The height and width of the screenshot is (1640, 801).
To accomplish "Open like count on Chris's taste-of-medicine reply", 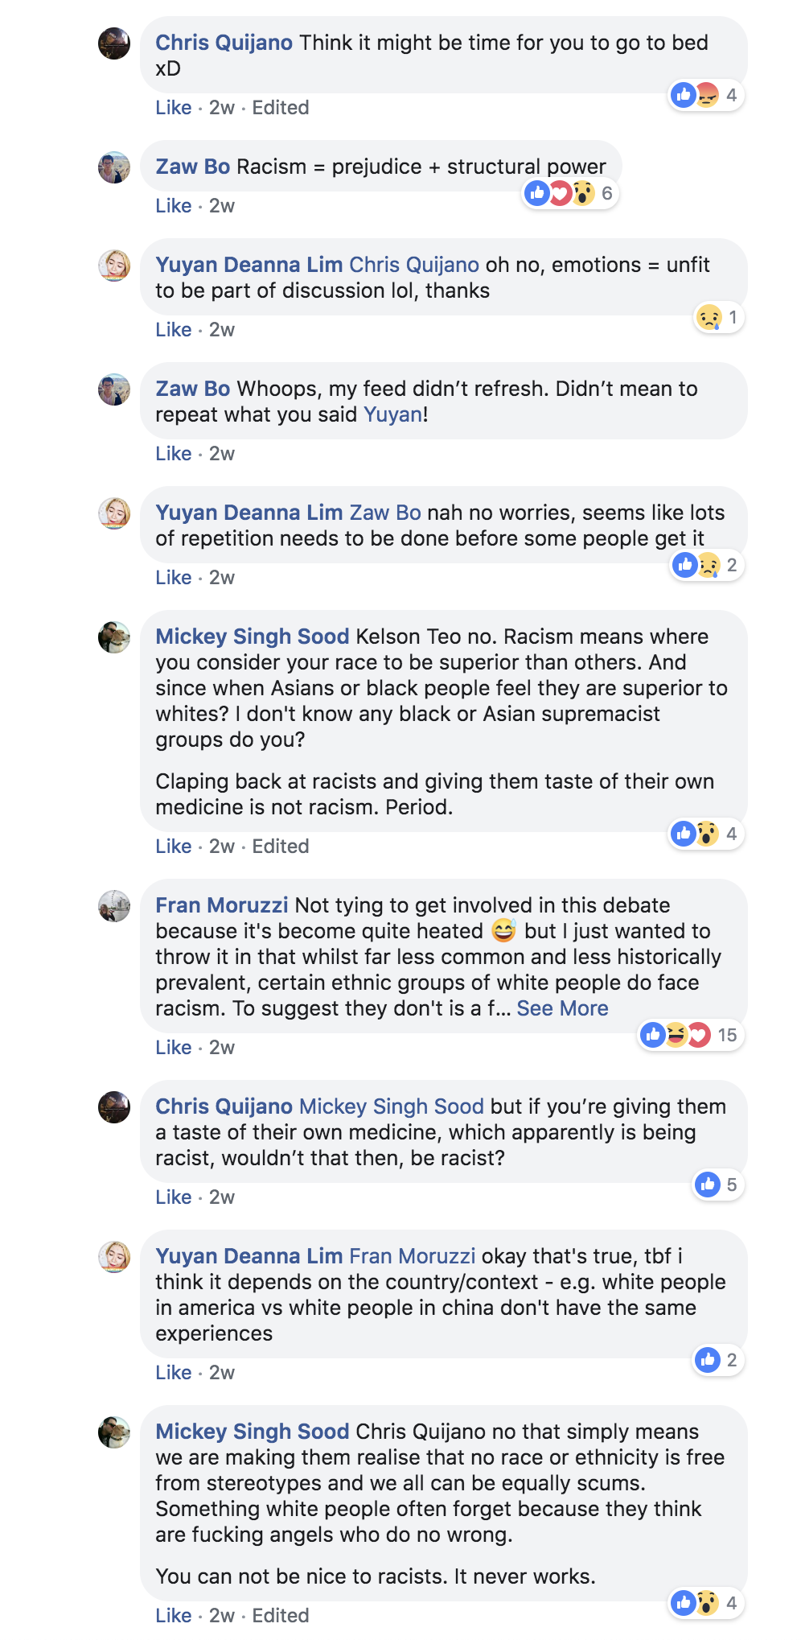I will (718, 1185).
